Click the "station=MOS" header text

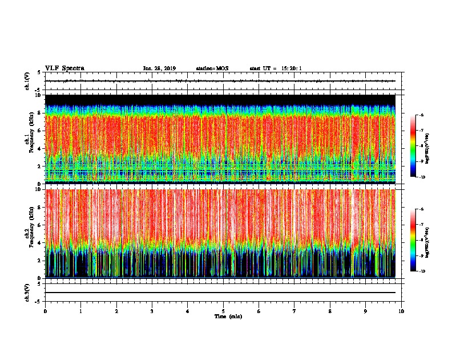click(x=212, y=68)
